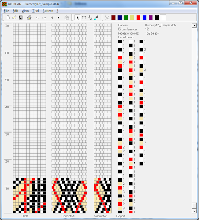Create a new pattern with New icon

point(8,18)
